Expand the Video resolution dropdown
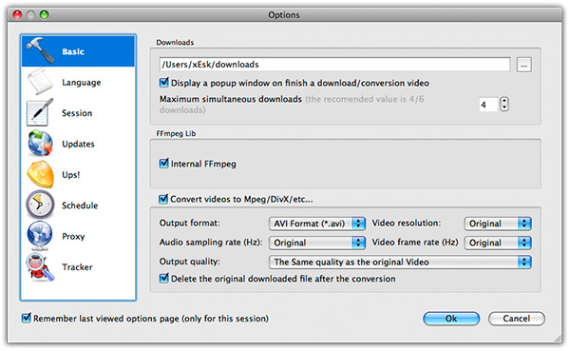Image resolution: width=570 pixels, height=351 pixels. 498,224
